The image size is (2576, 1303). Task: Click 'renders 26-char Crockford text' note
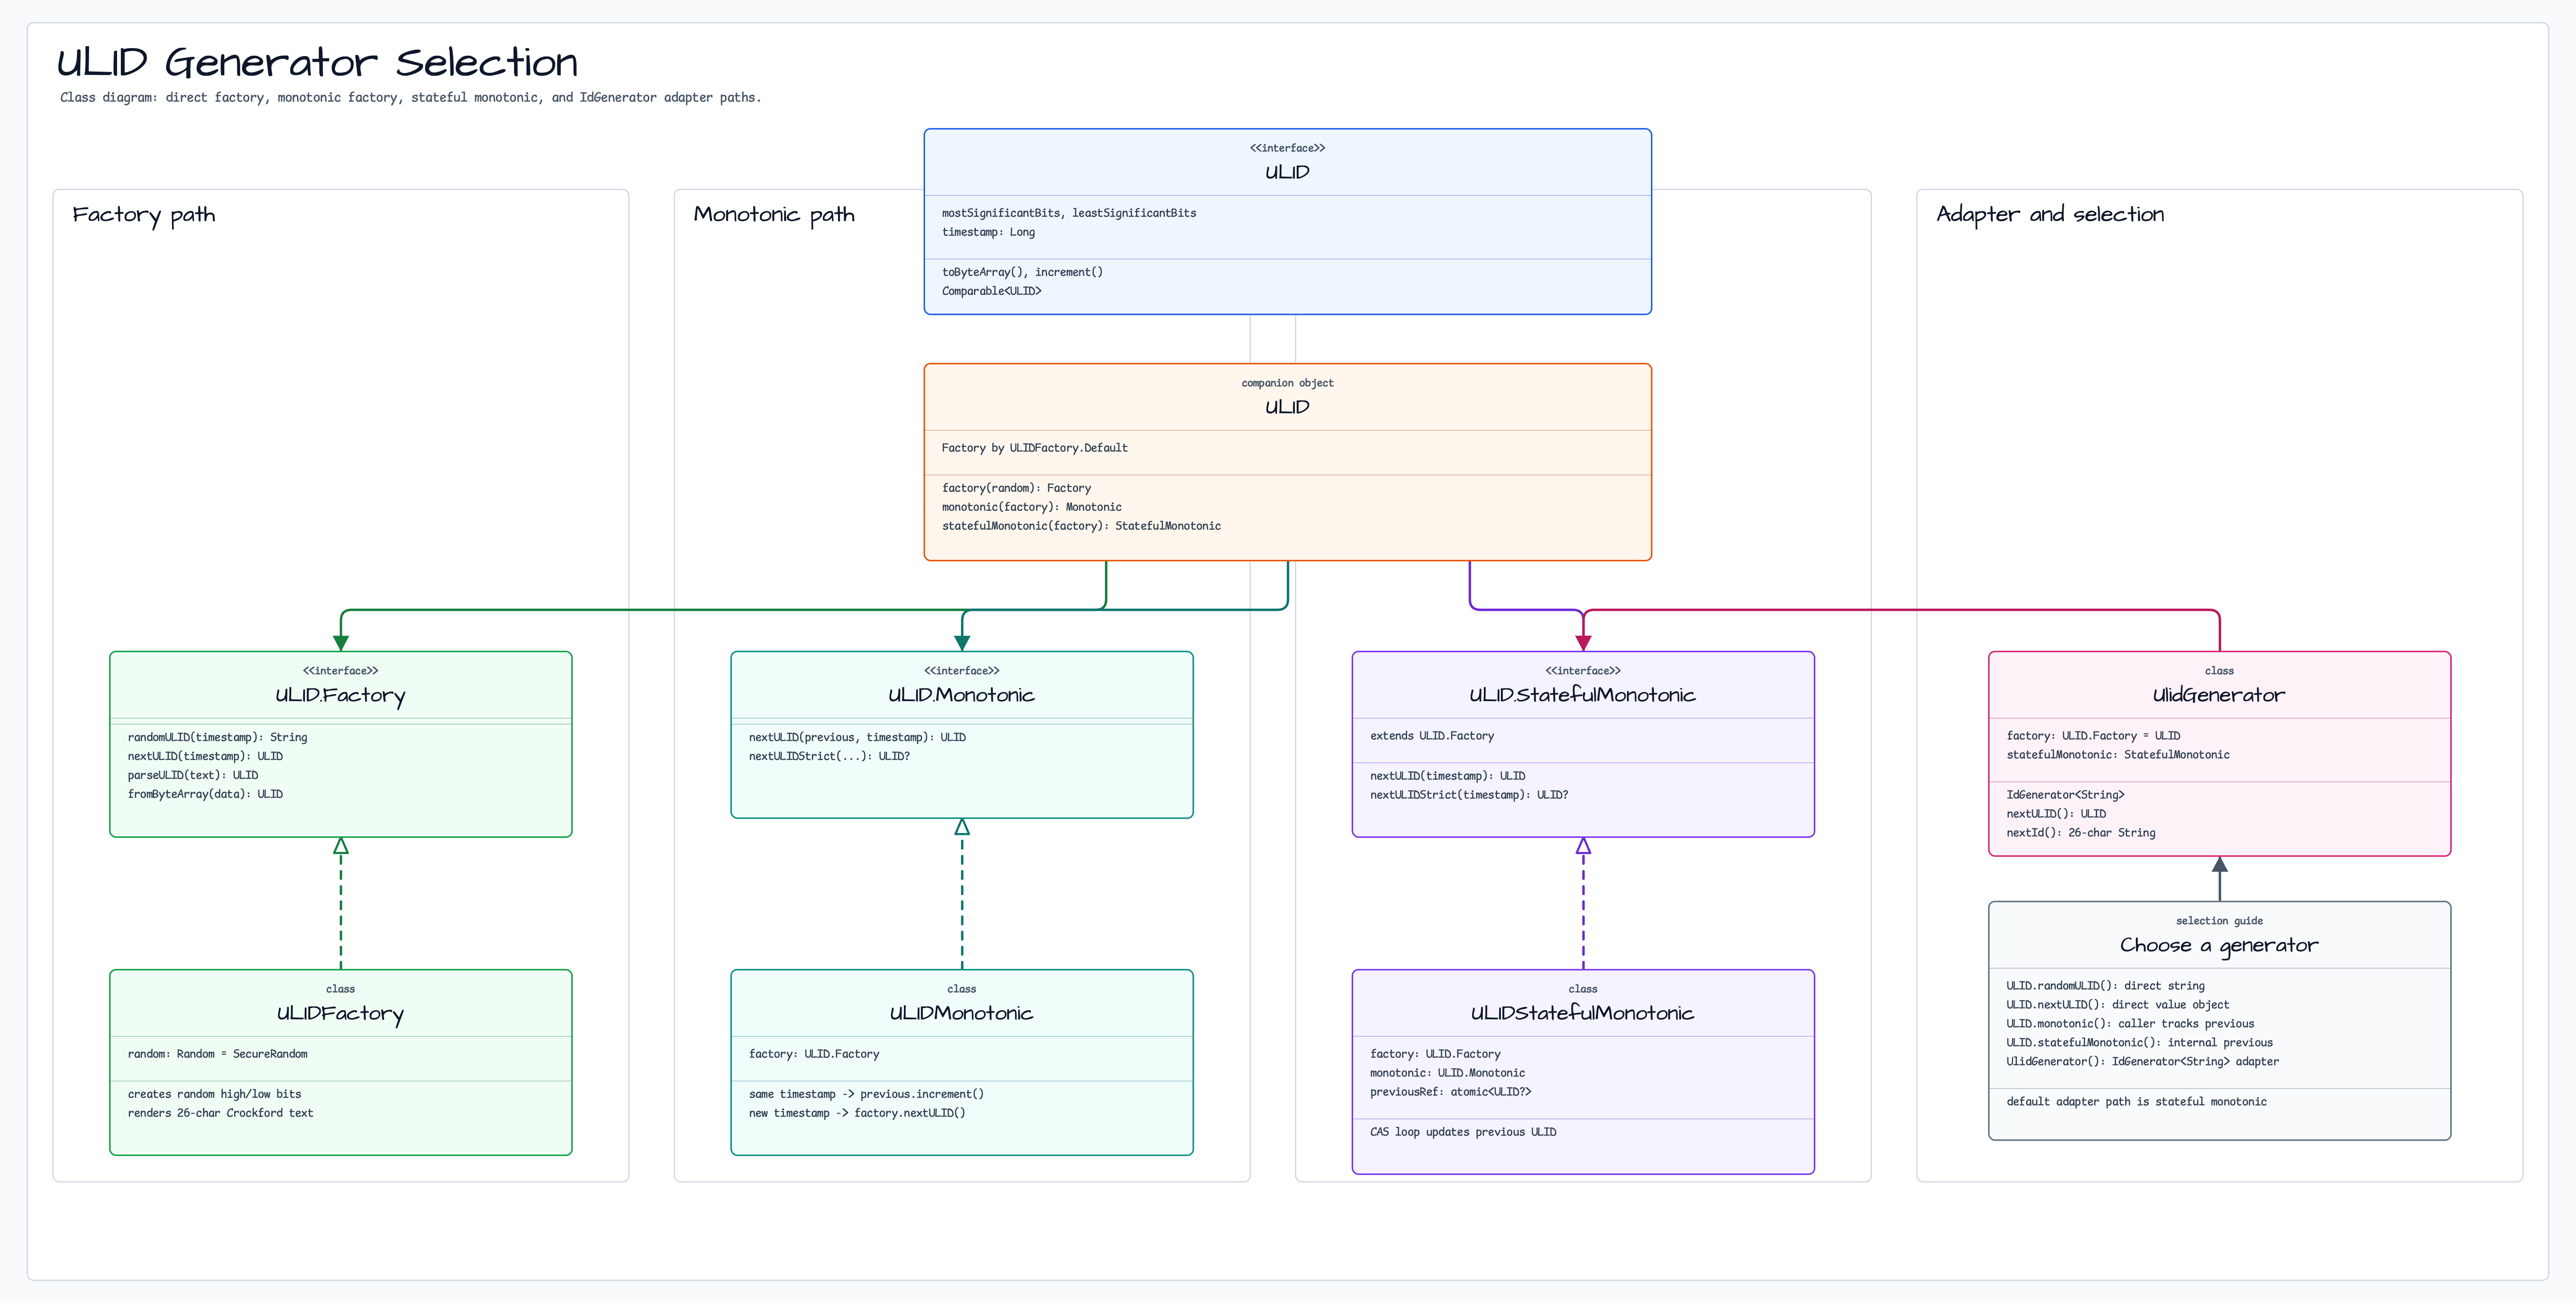click(220, 1113)
